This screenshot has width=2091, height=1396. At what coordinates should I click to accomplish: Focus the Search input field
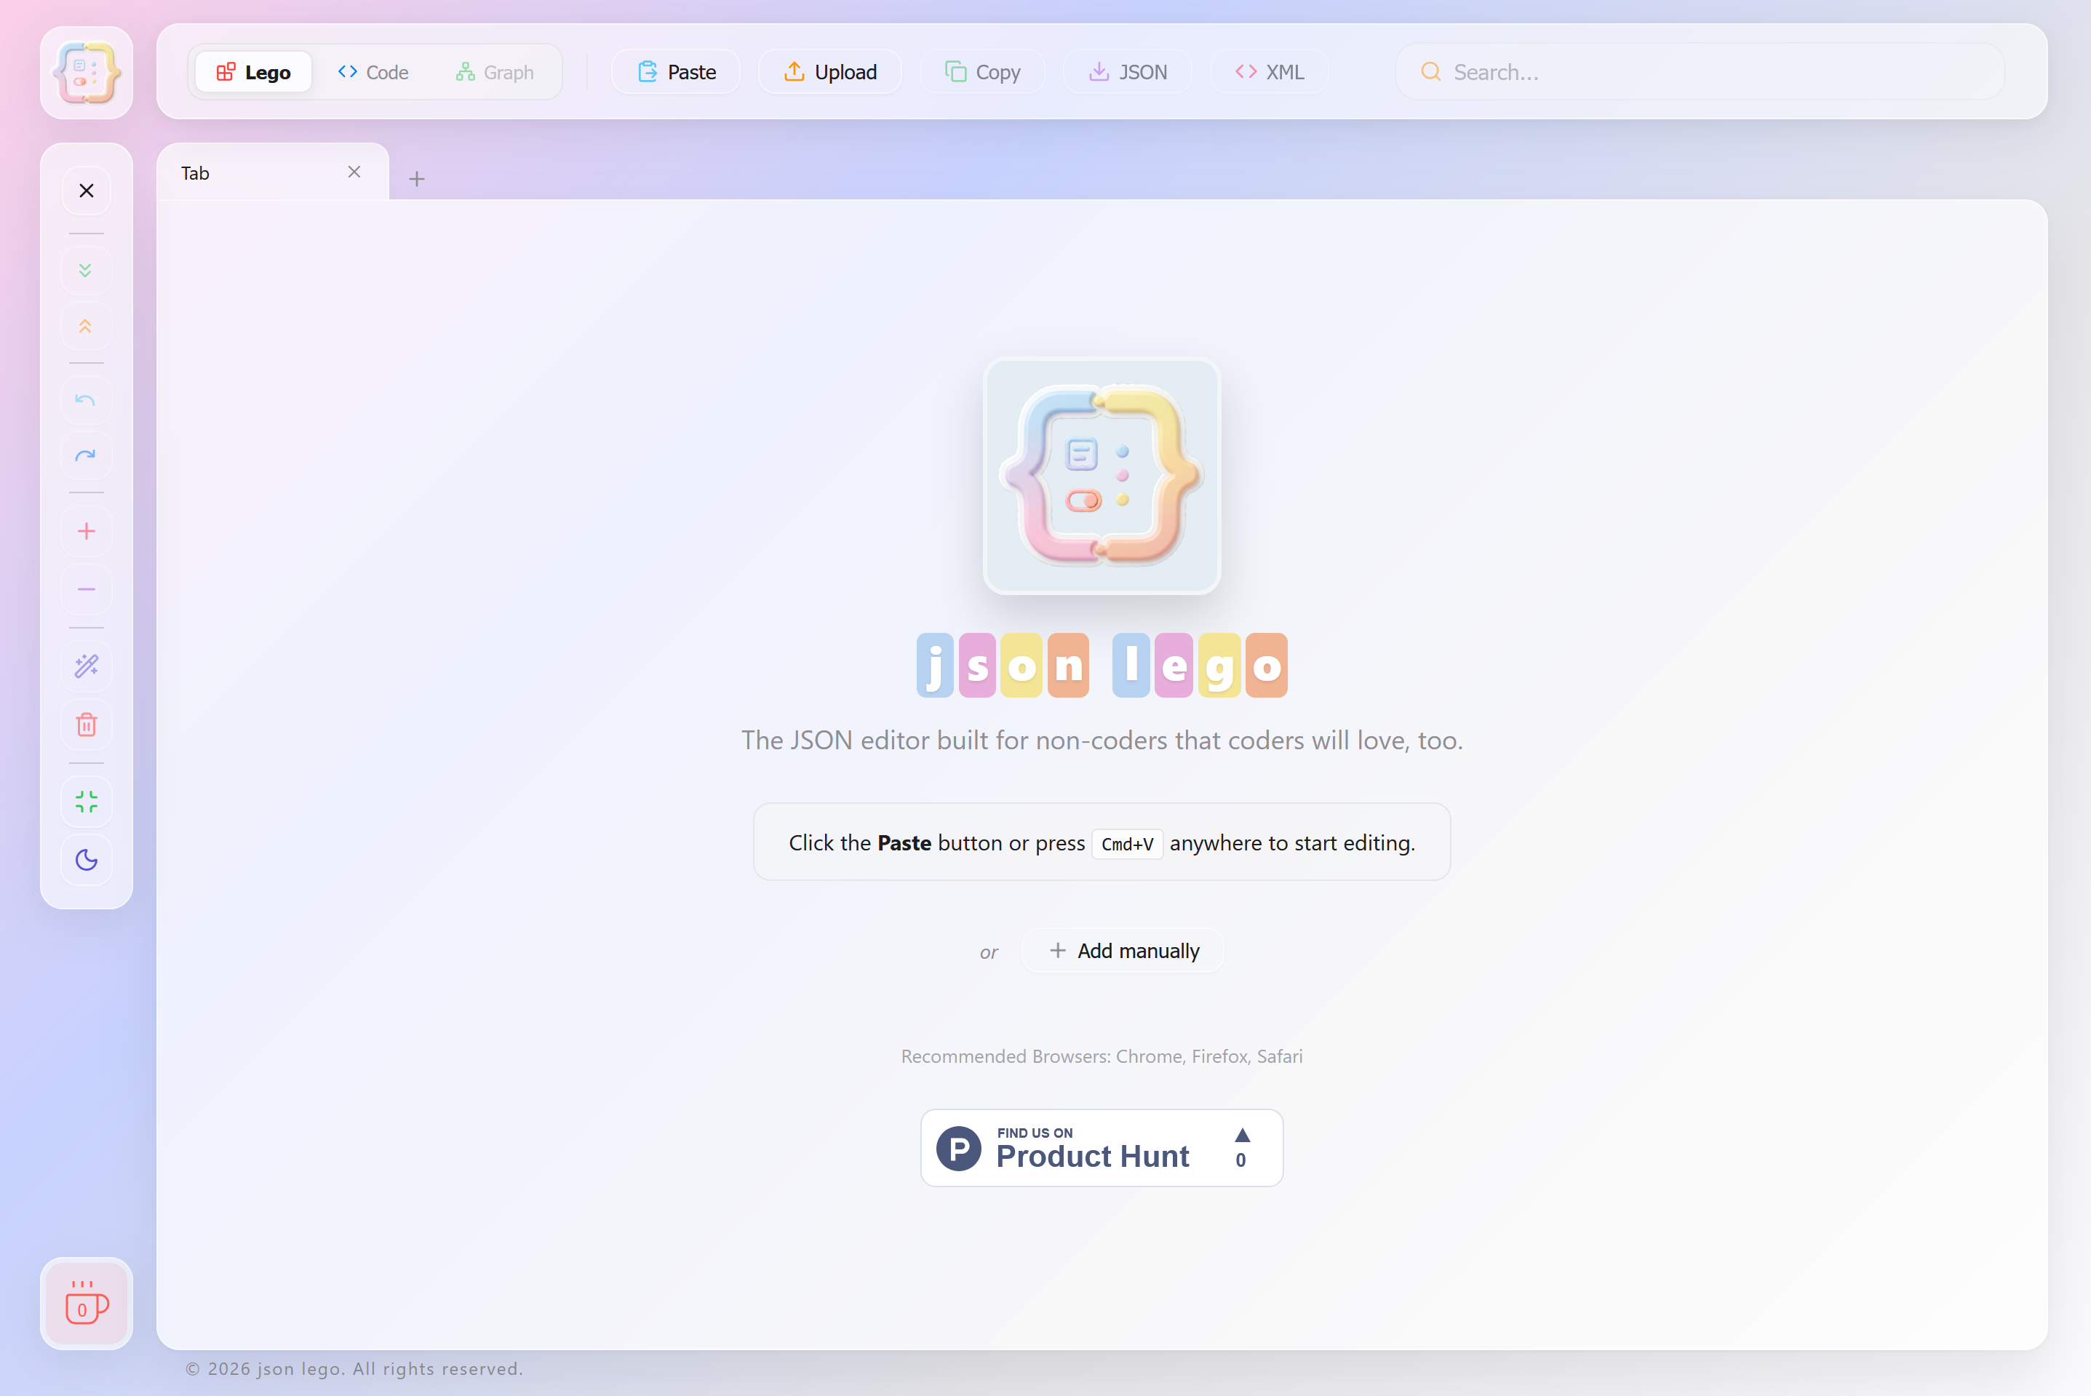point(1700,72)
